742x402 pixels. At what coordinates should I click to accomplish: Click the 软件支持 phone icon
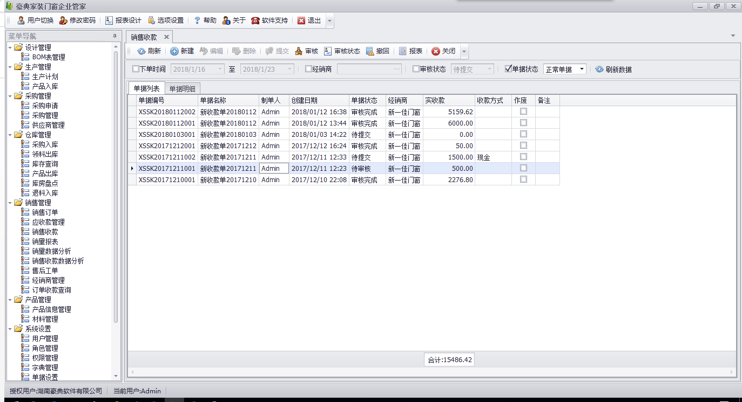[255, 20]
